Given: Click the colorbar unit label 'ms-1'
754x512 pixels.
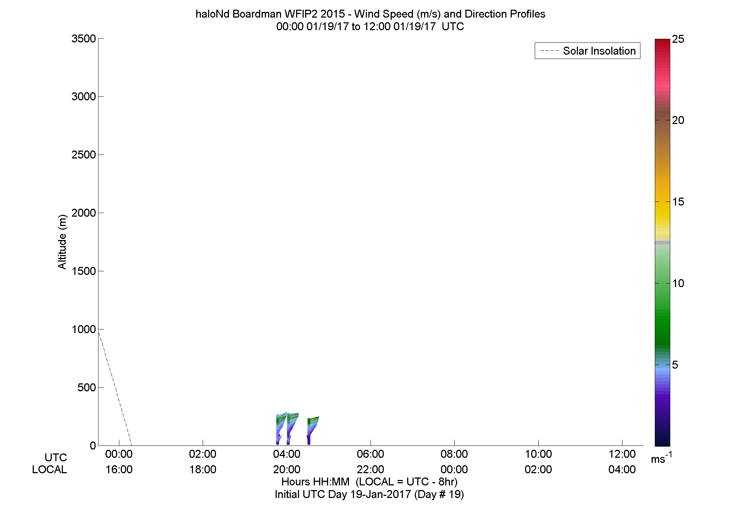Looking at the screenshot, I should (x=661, y=458).
